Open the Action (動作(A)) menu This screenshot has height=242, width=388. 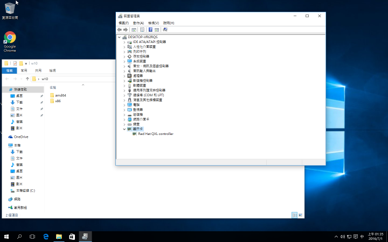pos(138,23)
